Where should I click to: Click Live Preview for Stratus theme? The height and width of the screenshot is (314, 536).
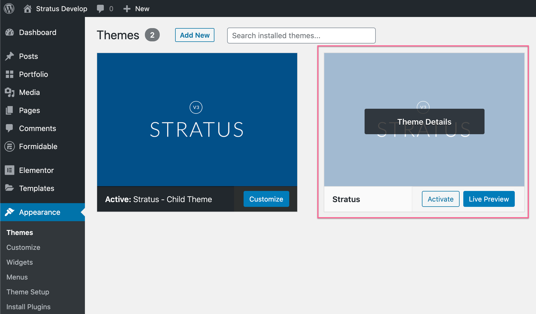point(489,199)
